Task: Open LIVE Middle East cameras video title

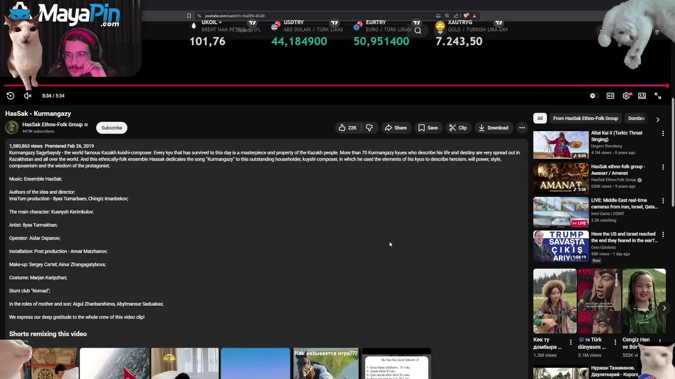Action: 624,203
